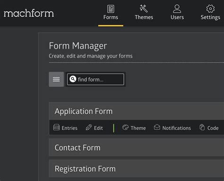Click the Notifications envelope icon

[157, 127]
